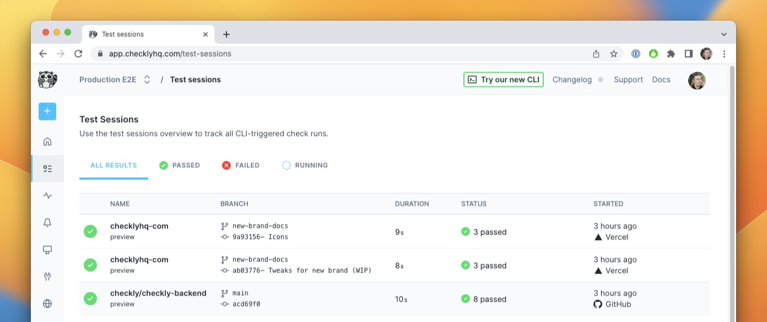Screen dimensions: 767x322
Task: Expand the browser tab list chevron
Action: (x=723, y=34)
